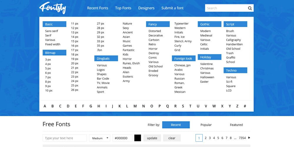The image size is (294, 147).
Task: Go to page 8
Action: (x=230, y=138)
